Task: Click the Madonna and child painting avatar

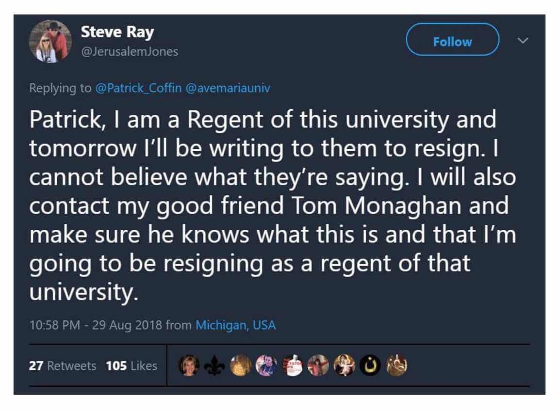Action: [x=344, y=365]
